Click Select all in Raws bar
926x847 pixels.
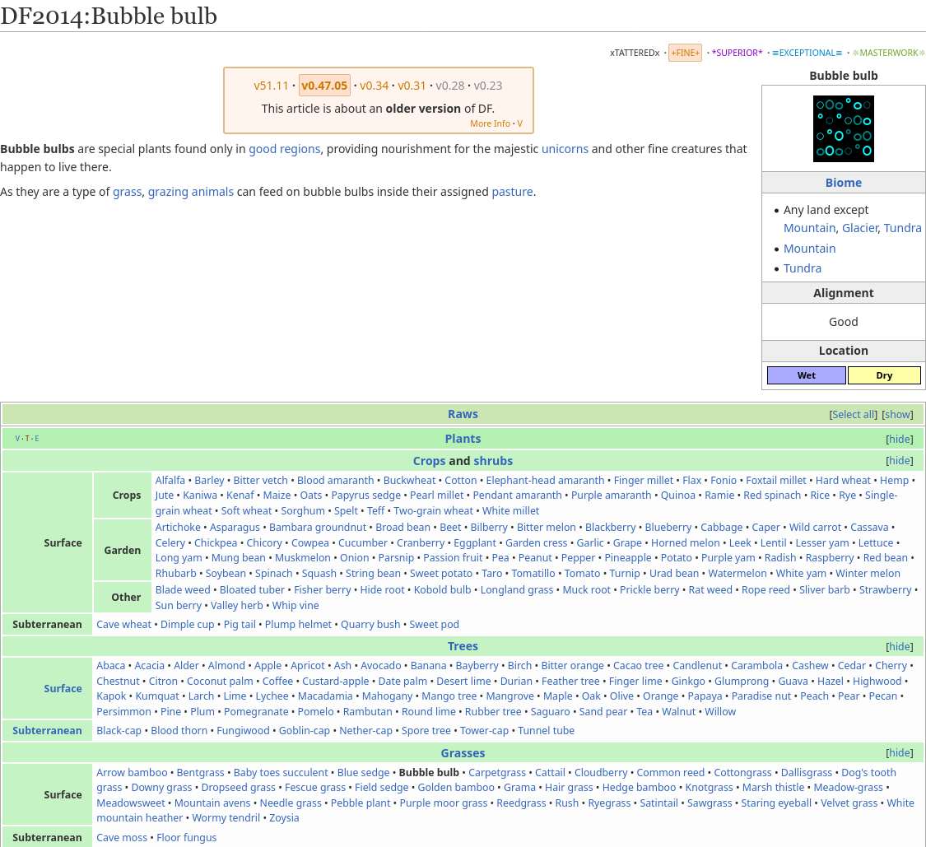(x=854, y=415)
